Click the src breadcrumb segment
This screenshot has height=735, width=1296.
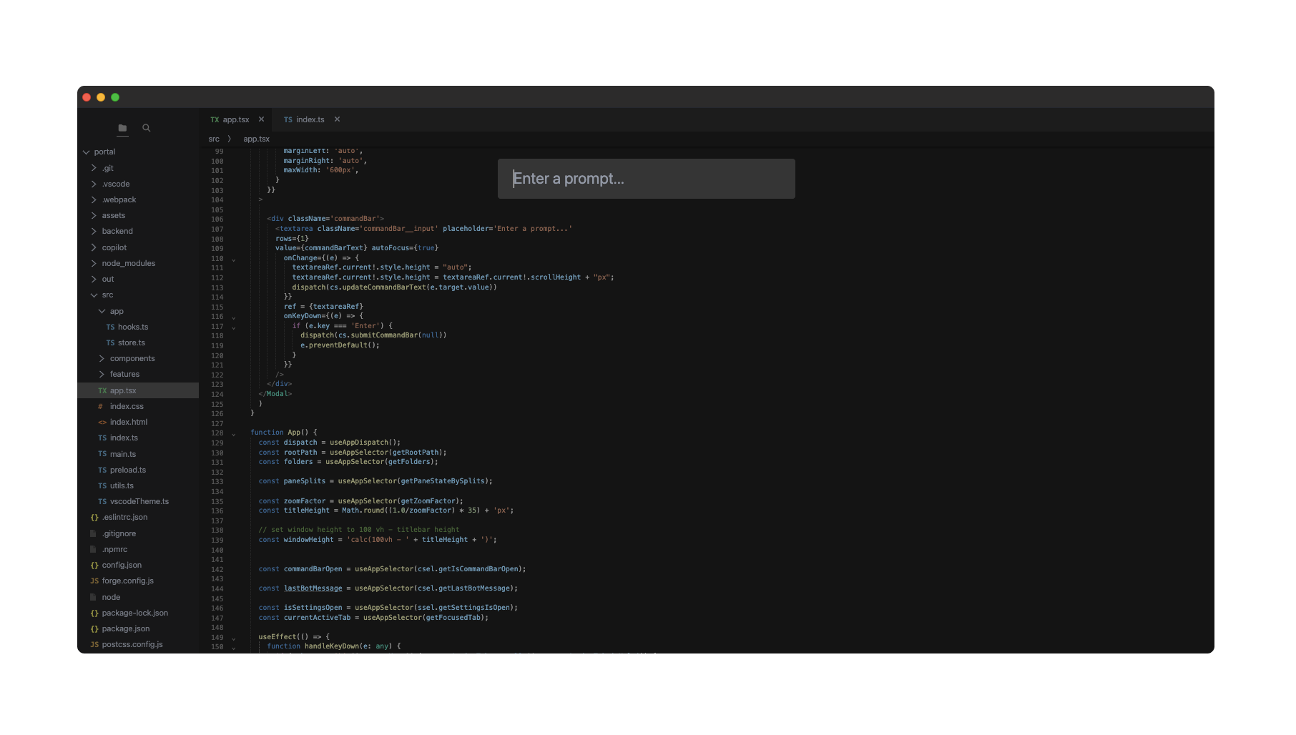tap(214, 139)
